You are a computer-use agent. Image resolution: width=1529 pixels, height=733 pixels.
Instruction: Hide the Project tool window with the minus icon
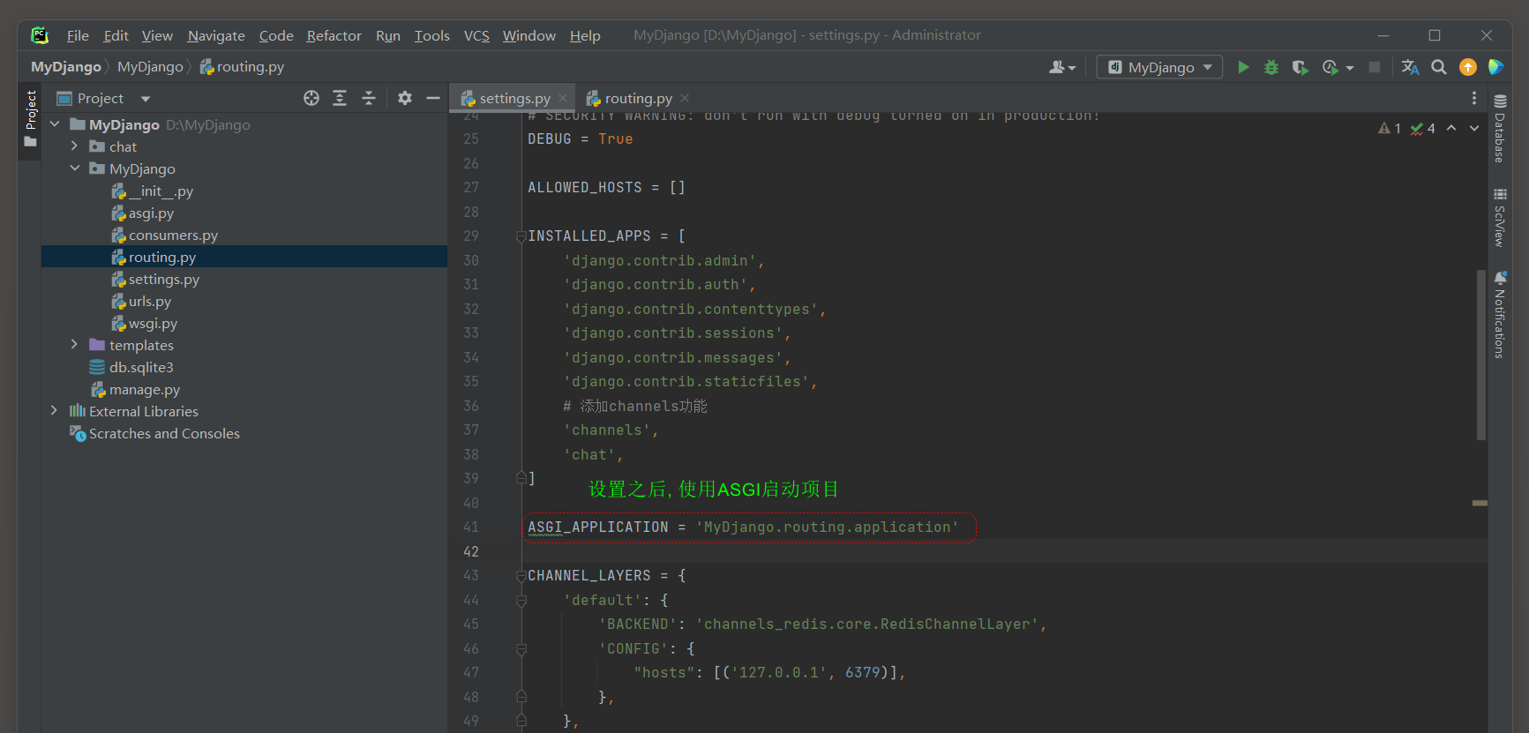[433, 98]
